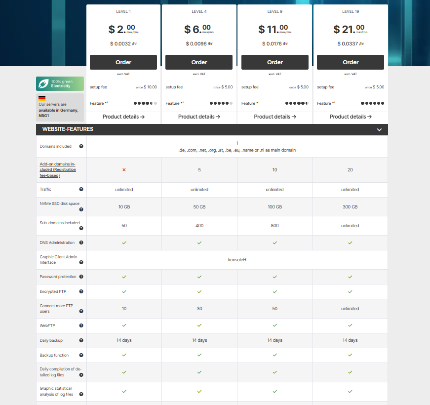This screenshot has height=405, width=430.
Task: Click the German flag icon
Action: pos(42,98)
